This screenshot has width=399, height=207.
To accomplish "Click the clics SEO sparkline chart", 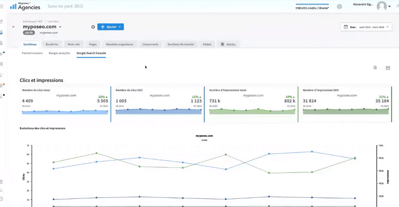I will tap(159, 111).
